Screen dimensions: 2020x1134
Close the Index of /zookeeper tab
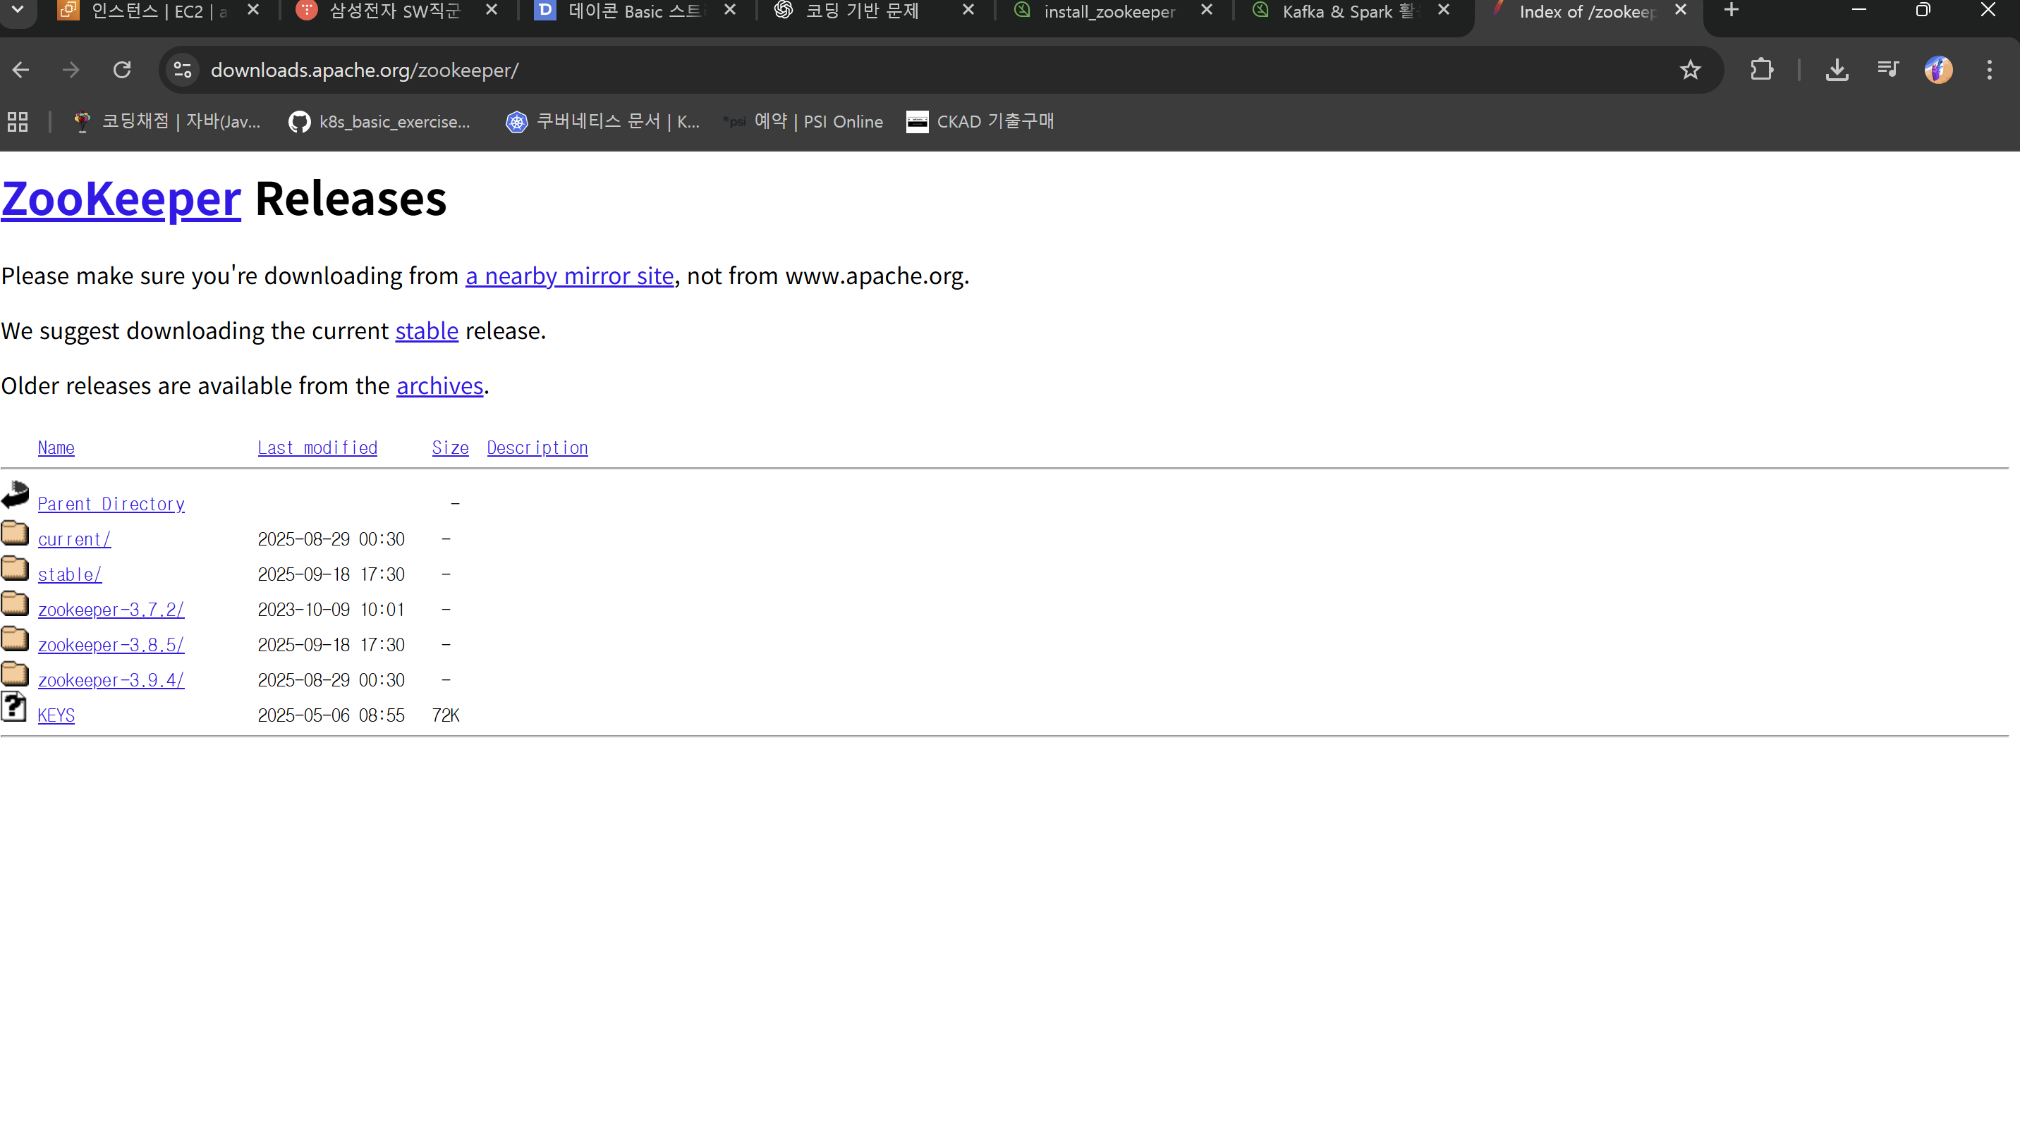point(1681,10)
